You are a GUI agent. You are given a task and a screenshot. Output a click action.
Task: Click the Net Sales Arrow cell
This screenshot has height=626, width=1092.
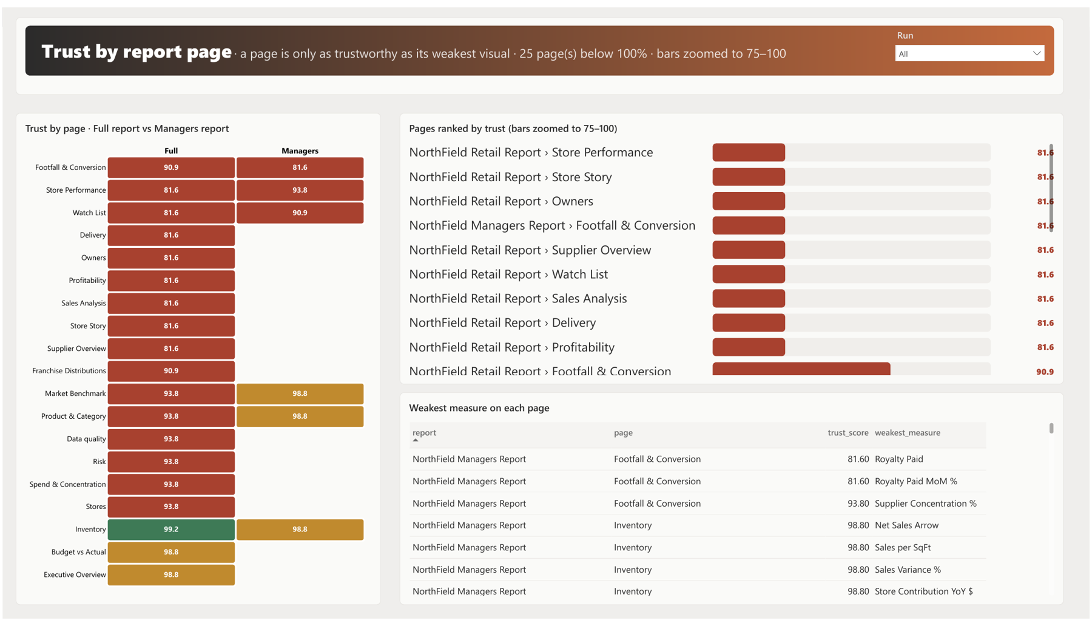(x=906, y=525)
